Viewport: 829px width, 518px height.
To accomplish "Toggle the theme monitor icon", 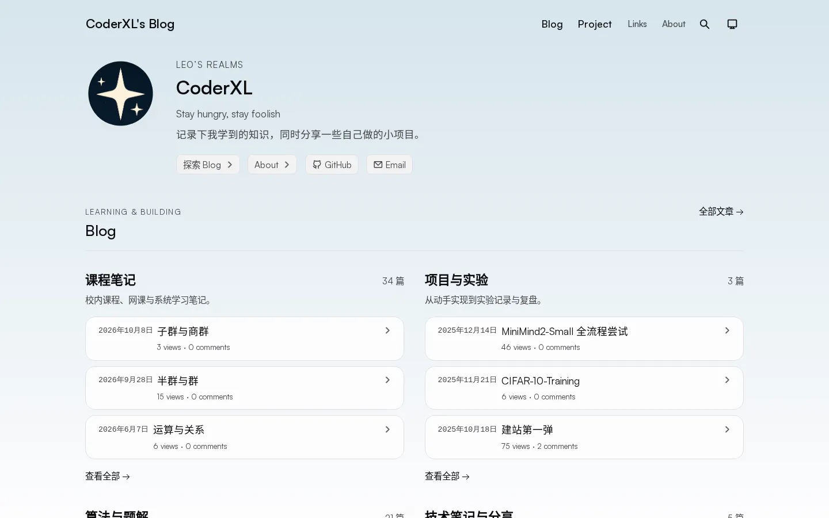I will click(732, 24).
